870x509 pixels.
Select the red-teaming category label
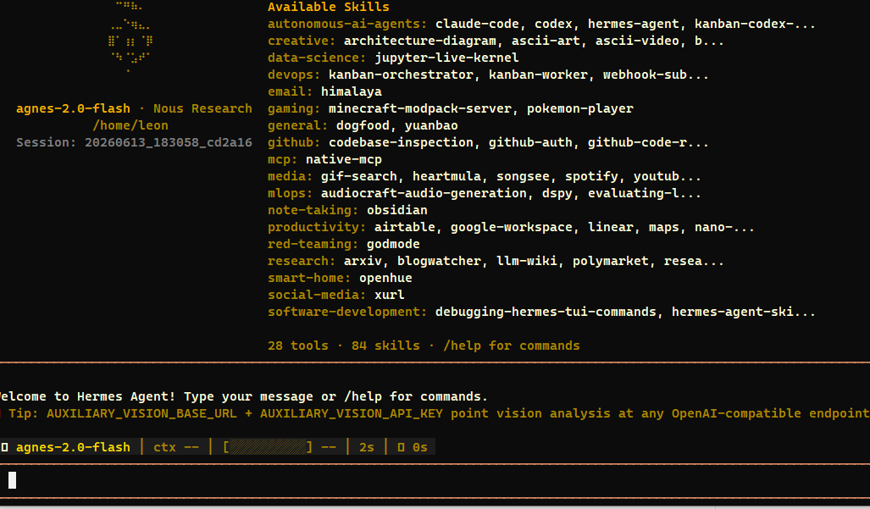(313, 244)
